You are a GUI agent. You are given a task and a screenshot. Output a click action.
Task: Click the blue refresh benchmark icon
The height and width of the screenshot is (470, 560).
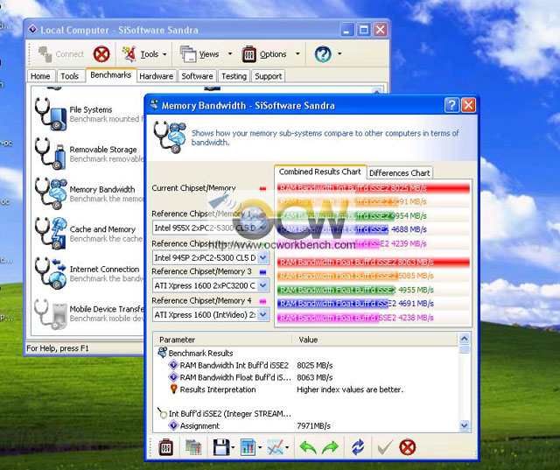click(358, 447)
